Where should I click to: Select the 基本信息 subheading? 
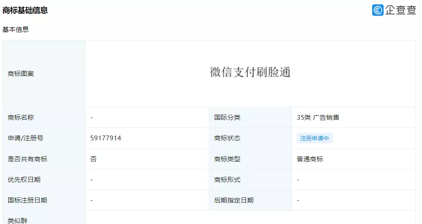pyautogui.click(x=15, y=29)
